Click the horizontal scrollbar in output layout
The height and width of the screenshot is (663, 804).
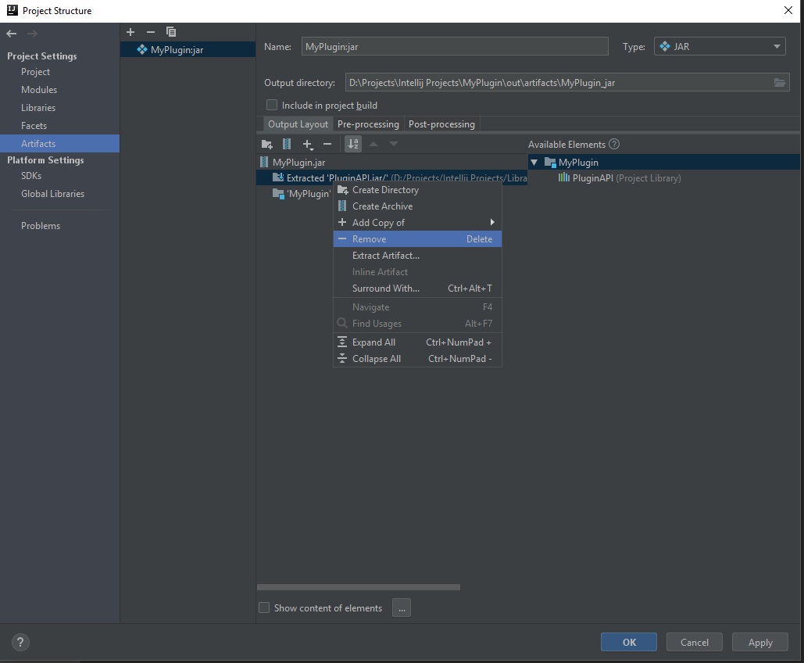[x=358, y=587]
